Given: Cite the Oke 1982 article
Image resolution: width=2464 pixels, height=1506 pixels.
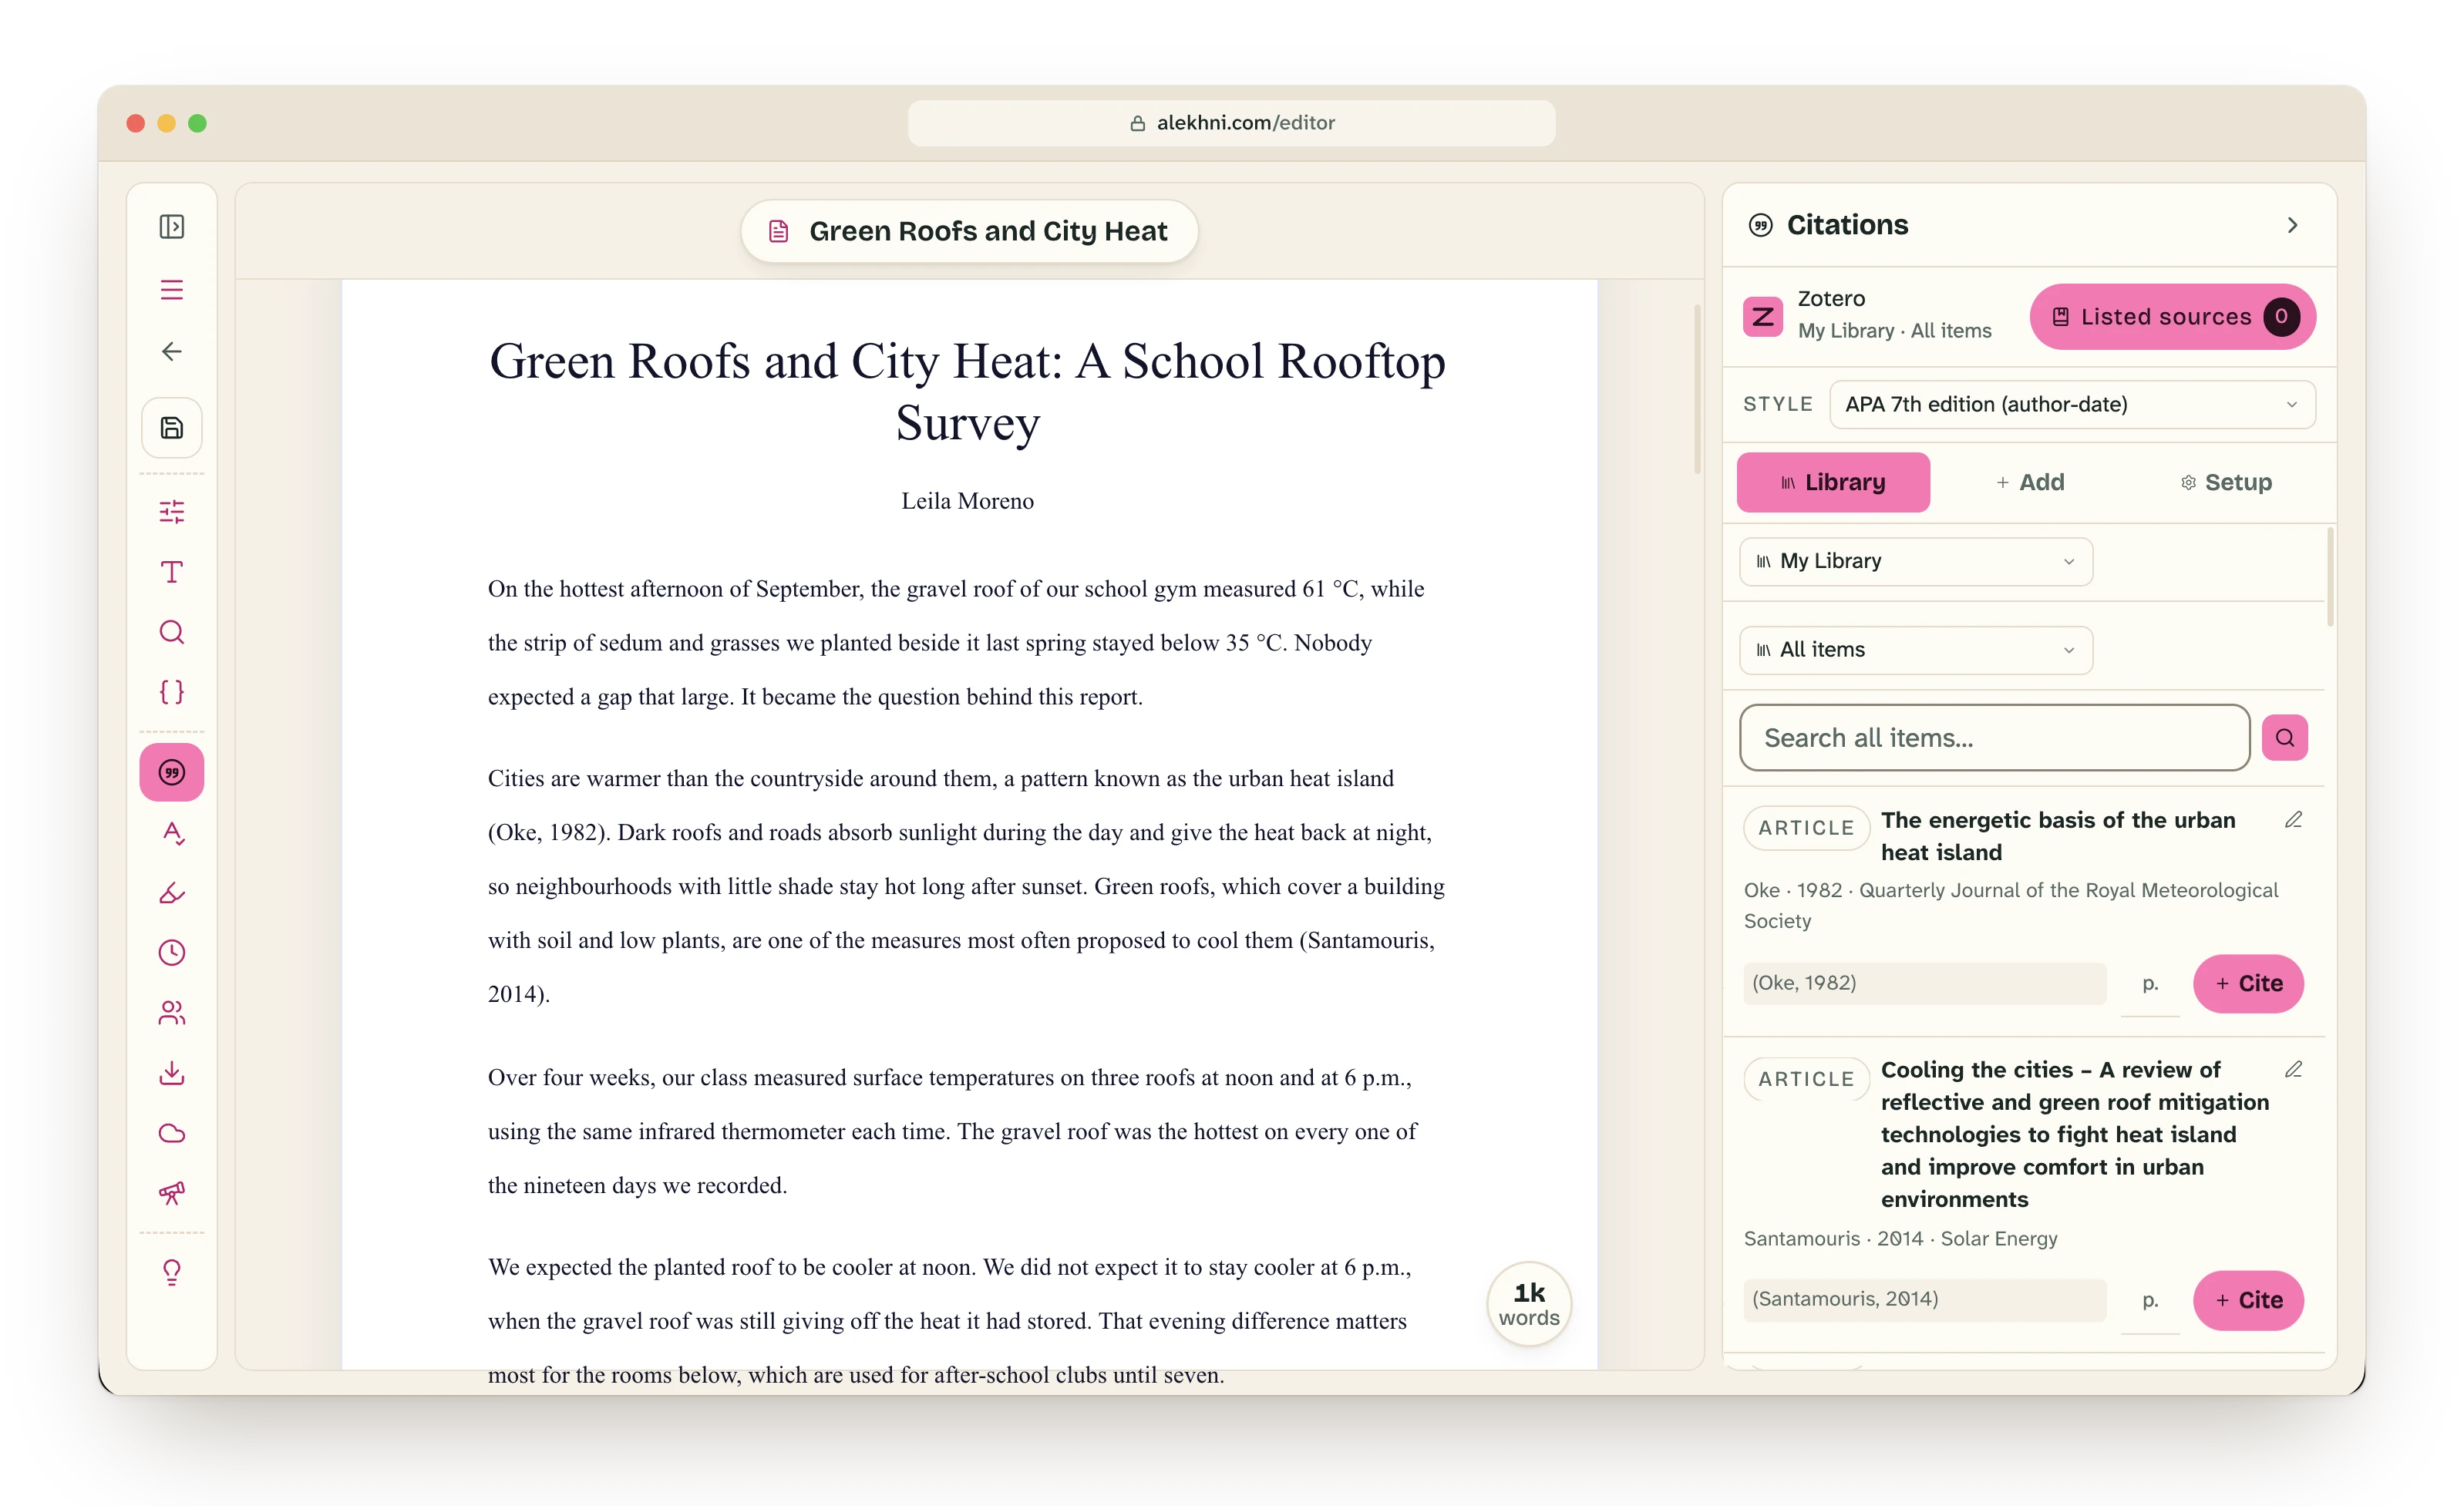Looking at the screenshot, I should click(2248, 984).
